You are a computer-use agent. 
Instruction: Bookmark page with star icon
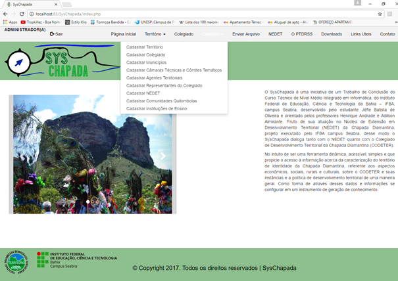point(380,13)
